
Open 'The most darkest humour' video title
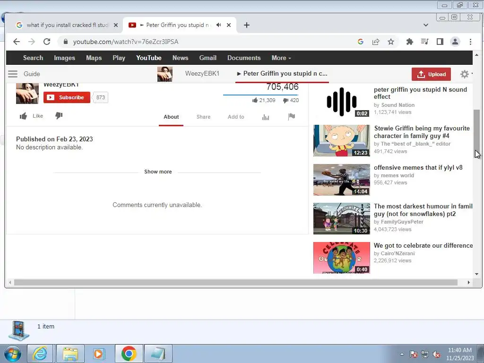coord(423,210)
